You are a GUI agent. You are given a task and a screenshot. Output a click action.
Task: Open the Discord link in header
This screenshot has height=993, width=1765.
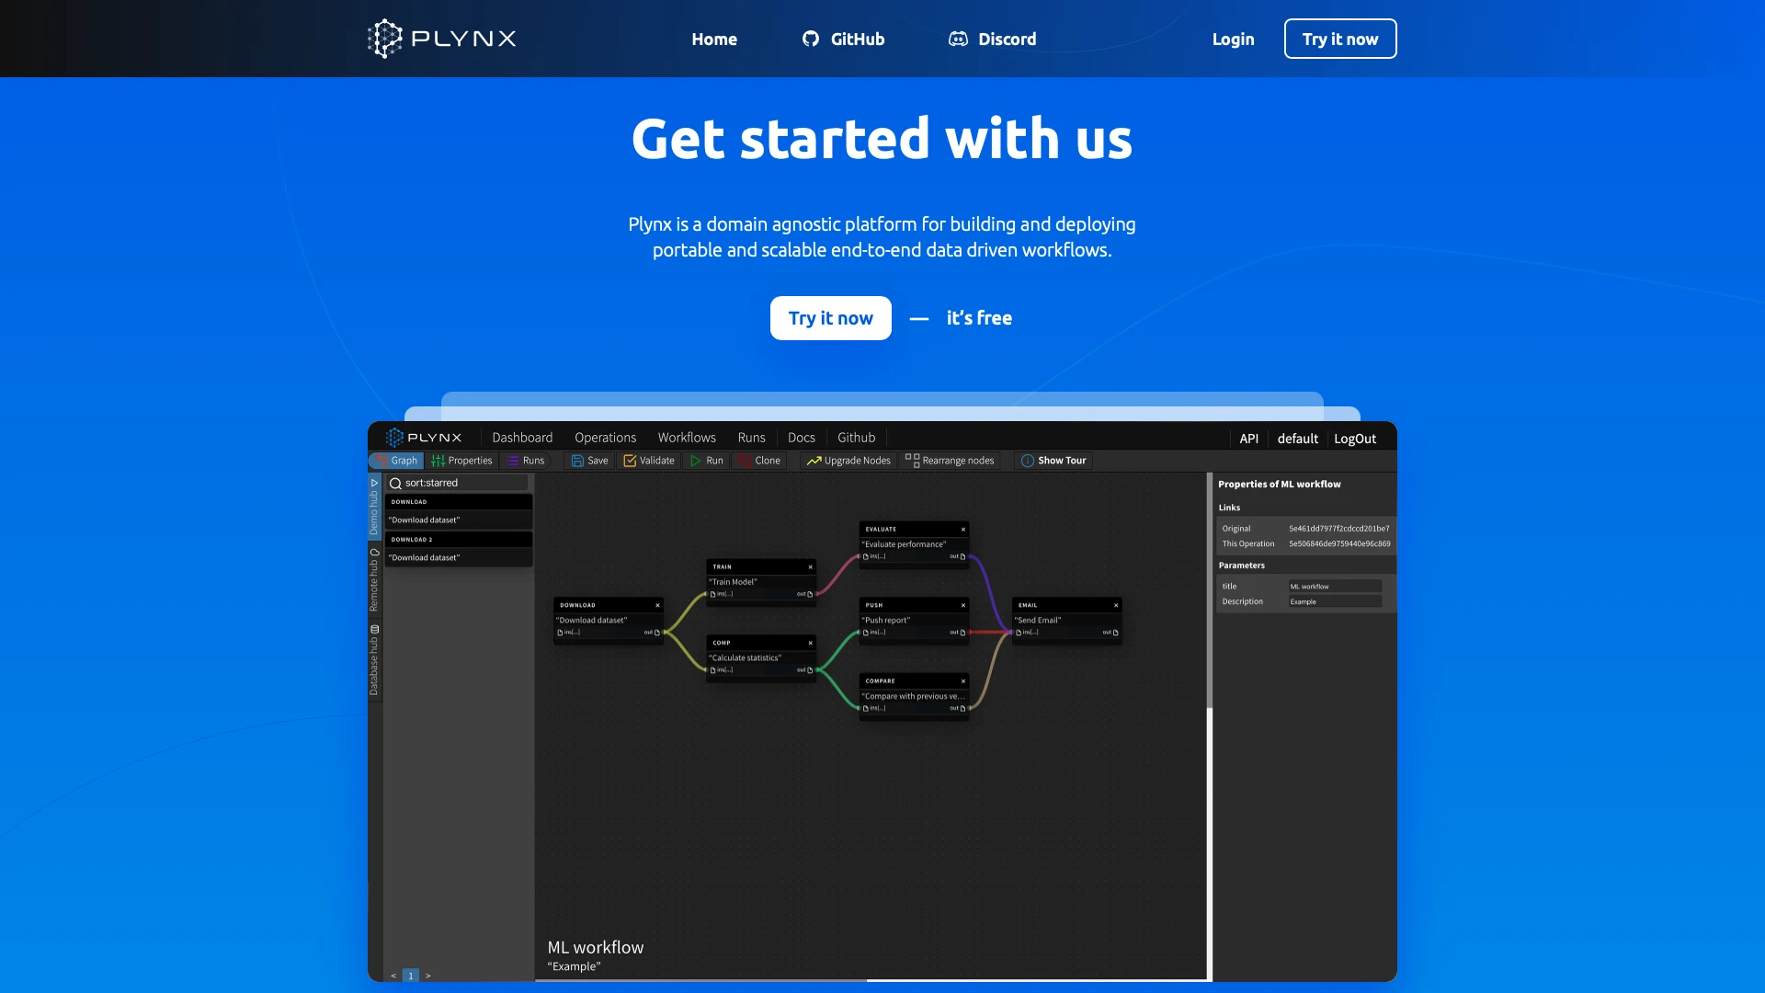coord(992,39)
